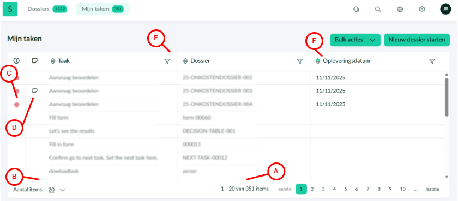Open the Opleveringsdatum column filter

[x=432, y=61]
